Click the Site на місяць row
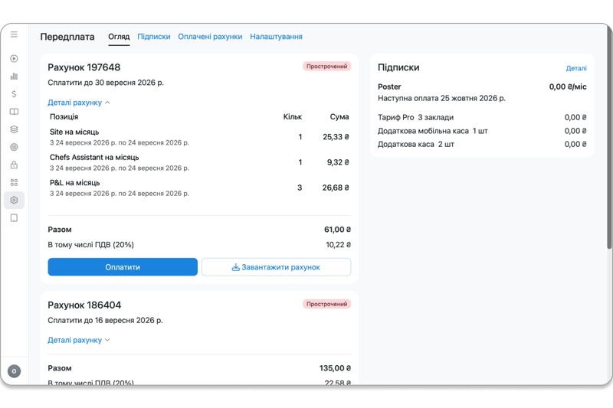 click(x=199, y=137)
